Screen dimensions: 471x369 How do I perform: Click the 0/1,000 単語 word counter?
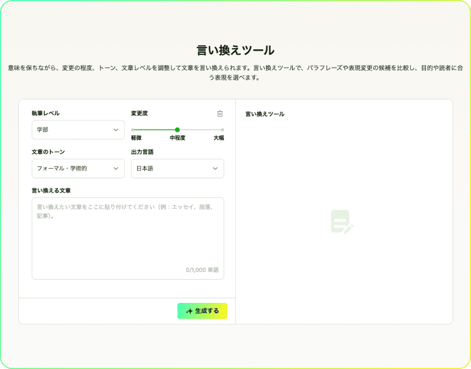coord(202,270)
